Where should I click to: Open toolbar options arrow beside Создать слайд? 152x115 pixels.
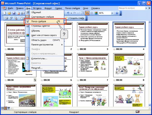point(86,19)
